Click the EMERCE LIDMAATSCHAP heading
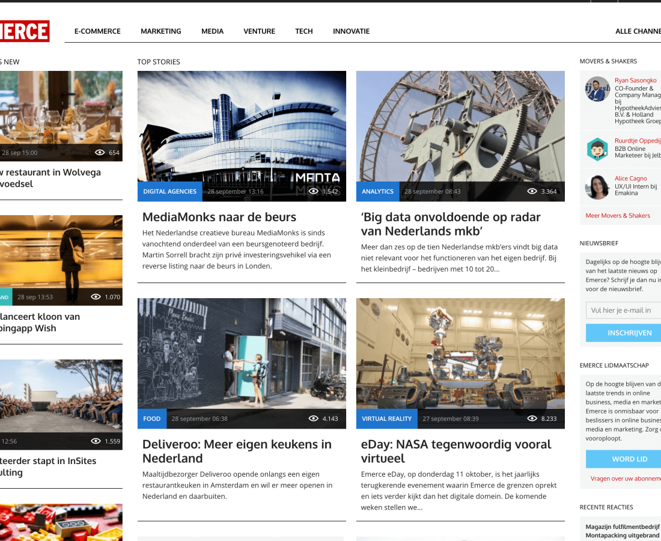 614,365
